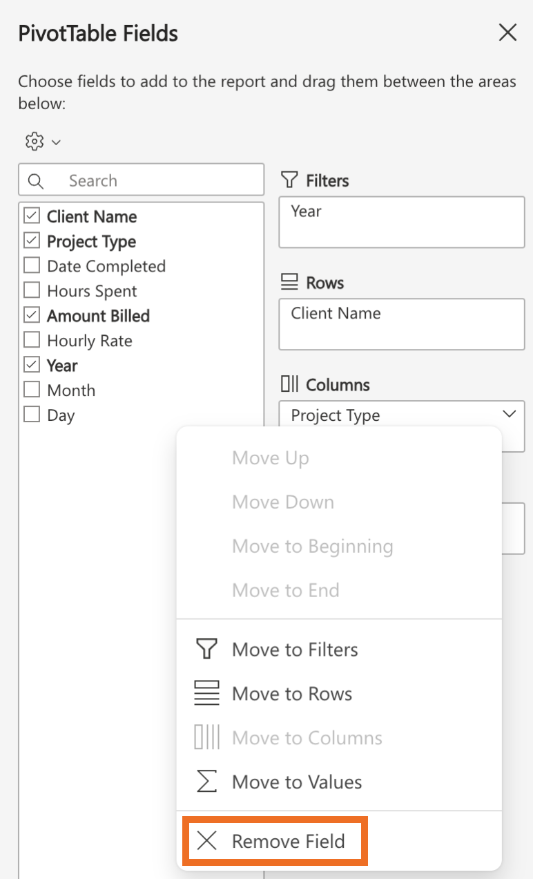Click the settings gear icon
Image resolution: width=533 pixels, height=879 pixels.
point(34,142)
